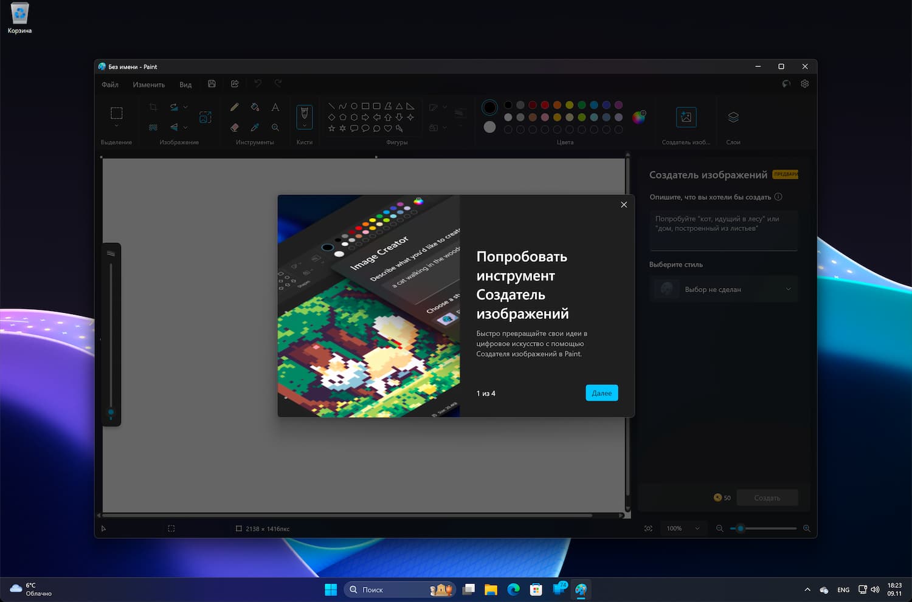Select the Color picker eyedropper tool
Screen dimensions: 912x602
click(255, 127)
